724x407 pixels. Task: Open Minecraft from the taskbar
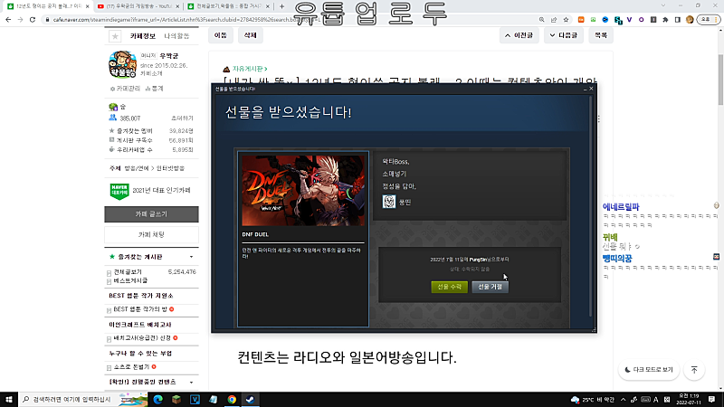[176, 400]
